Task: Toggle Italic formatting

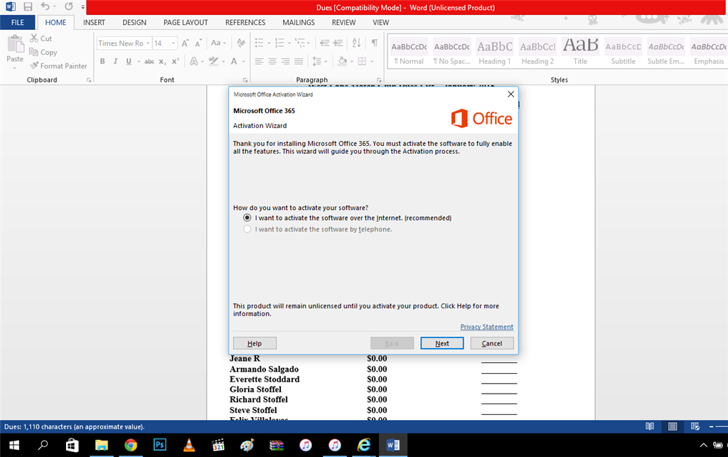Action: (x=115, y=61)
